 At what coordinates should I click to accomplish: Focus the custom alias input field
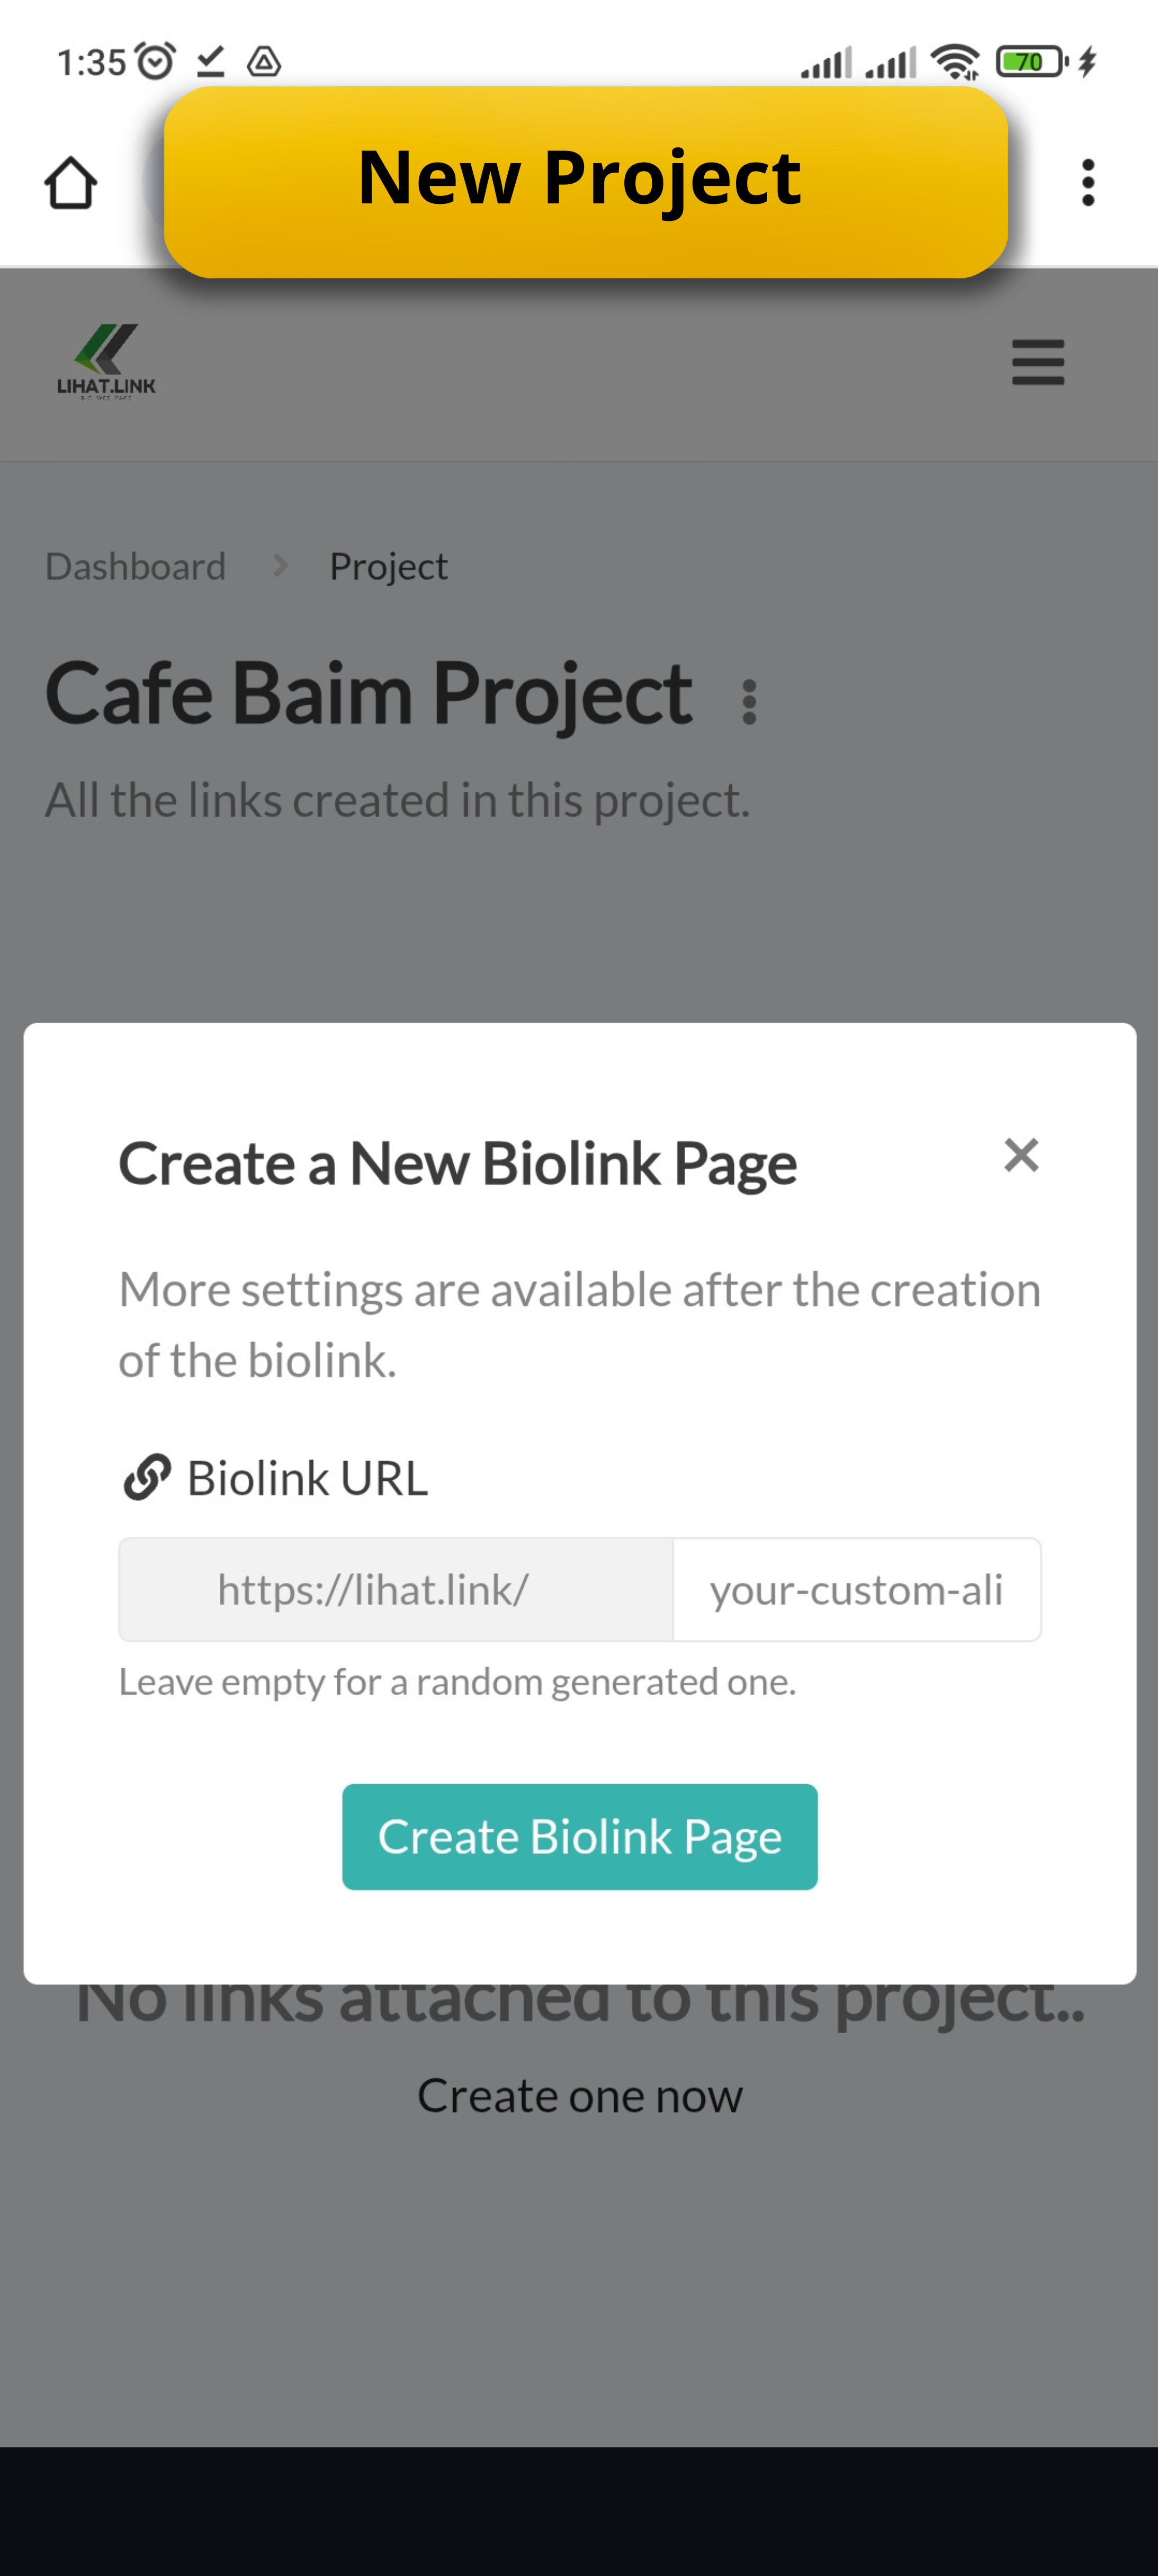(856, 1590)
